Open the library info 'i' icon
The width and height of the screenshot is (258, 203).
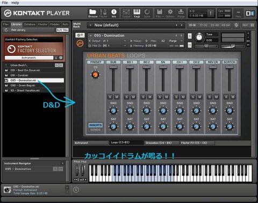(56, 57)
